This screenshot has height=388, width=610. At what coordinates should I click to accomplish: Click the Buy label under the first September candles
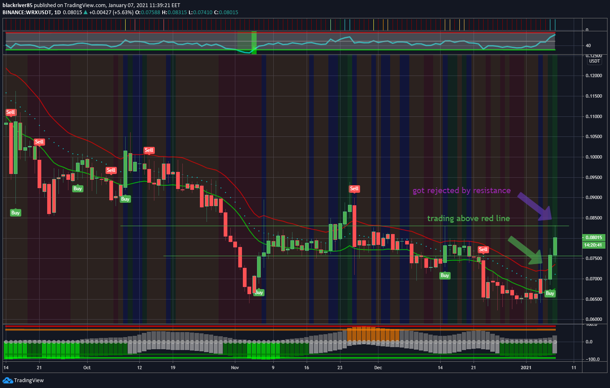click(15, 213)
